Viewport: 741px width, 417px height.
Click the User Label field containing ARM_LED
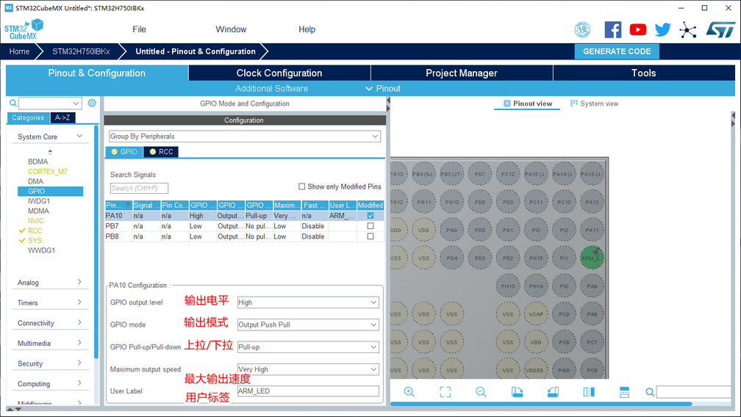307,391
